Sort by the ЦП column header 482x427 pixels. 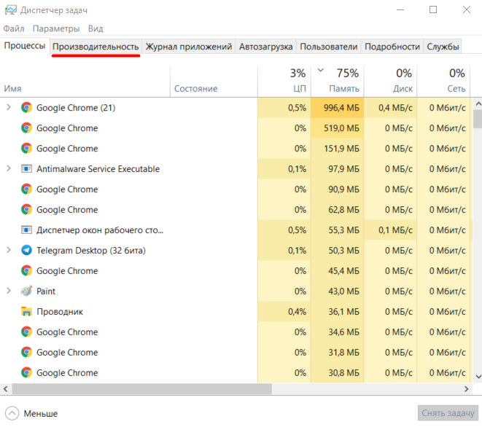[284, 82]
